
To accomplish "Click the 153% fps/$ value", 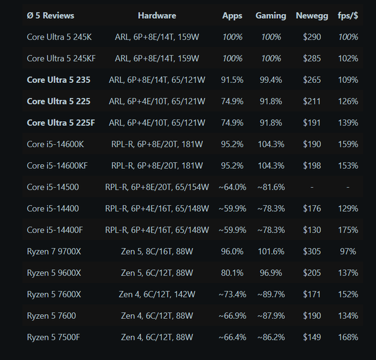I will click(x=348, y=165).
